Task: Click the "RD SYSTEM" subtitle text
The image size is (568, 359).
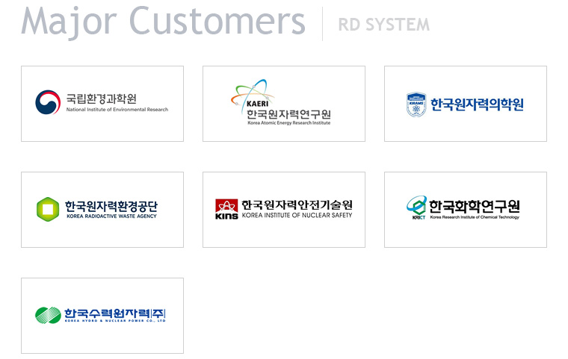Action: pos(383,25)
